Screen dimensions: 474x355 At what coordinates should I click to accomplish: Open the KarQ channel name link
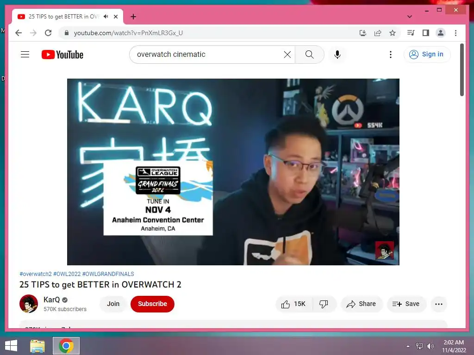click(x=51, y=300)
